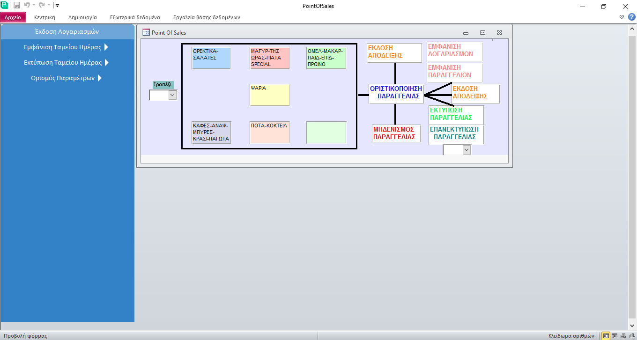Switch to Form view in status bar
Image resolution: width=637 pixels, height=340 pixels.
(x=606, y=336)
